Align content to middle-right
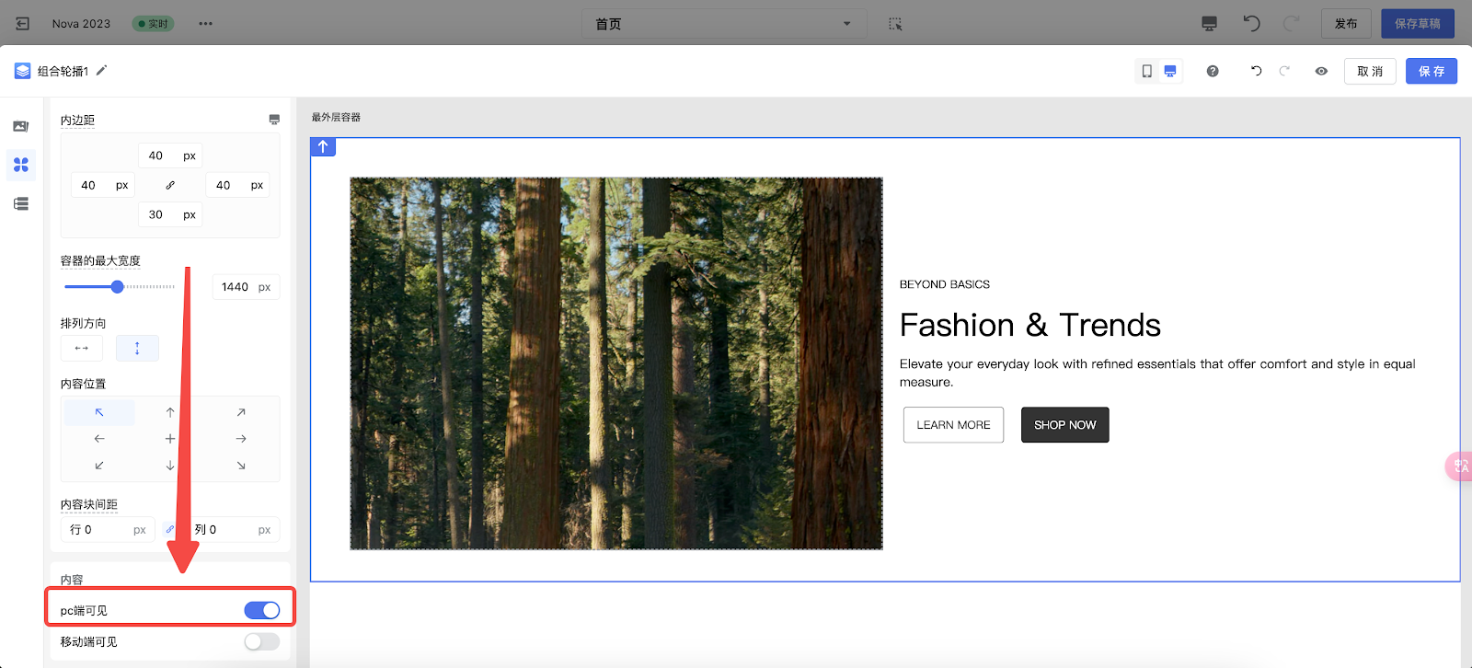This screenshot has width=1472, height=668. pyautogui.click(x=241, y=439)
